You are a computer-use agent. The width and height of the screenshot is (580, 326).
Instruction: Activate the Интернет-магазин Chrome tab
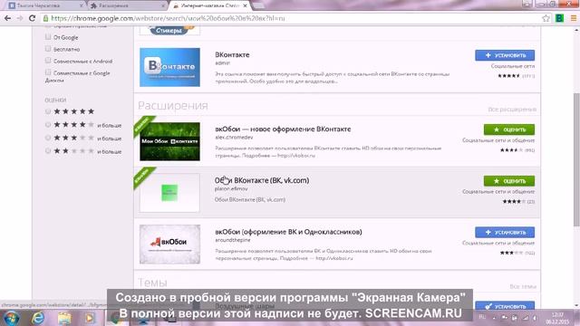[209, 5]
